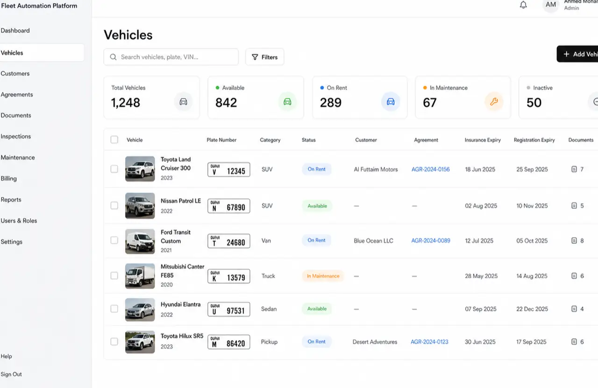Select the Nissan Patrol LE checkbox
Screen dimensions: 598x388
(114, 205)
